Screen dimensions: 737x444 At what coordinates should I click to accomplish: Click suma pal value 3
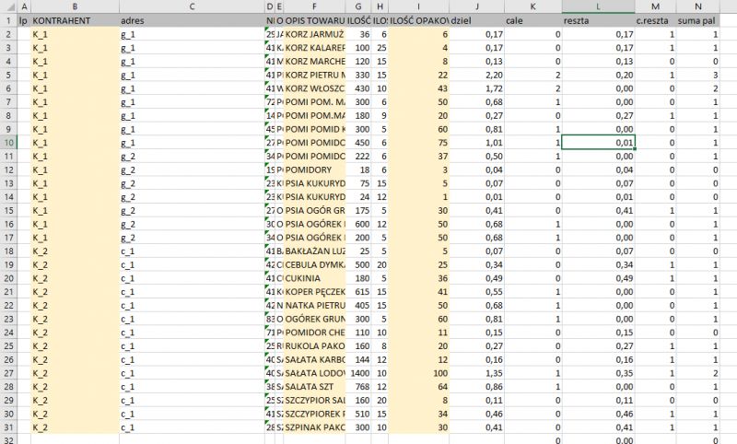point(698,75)
